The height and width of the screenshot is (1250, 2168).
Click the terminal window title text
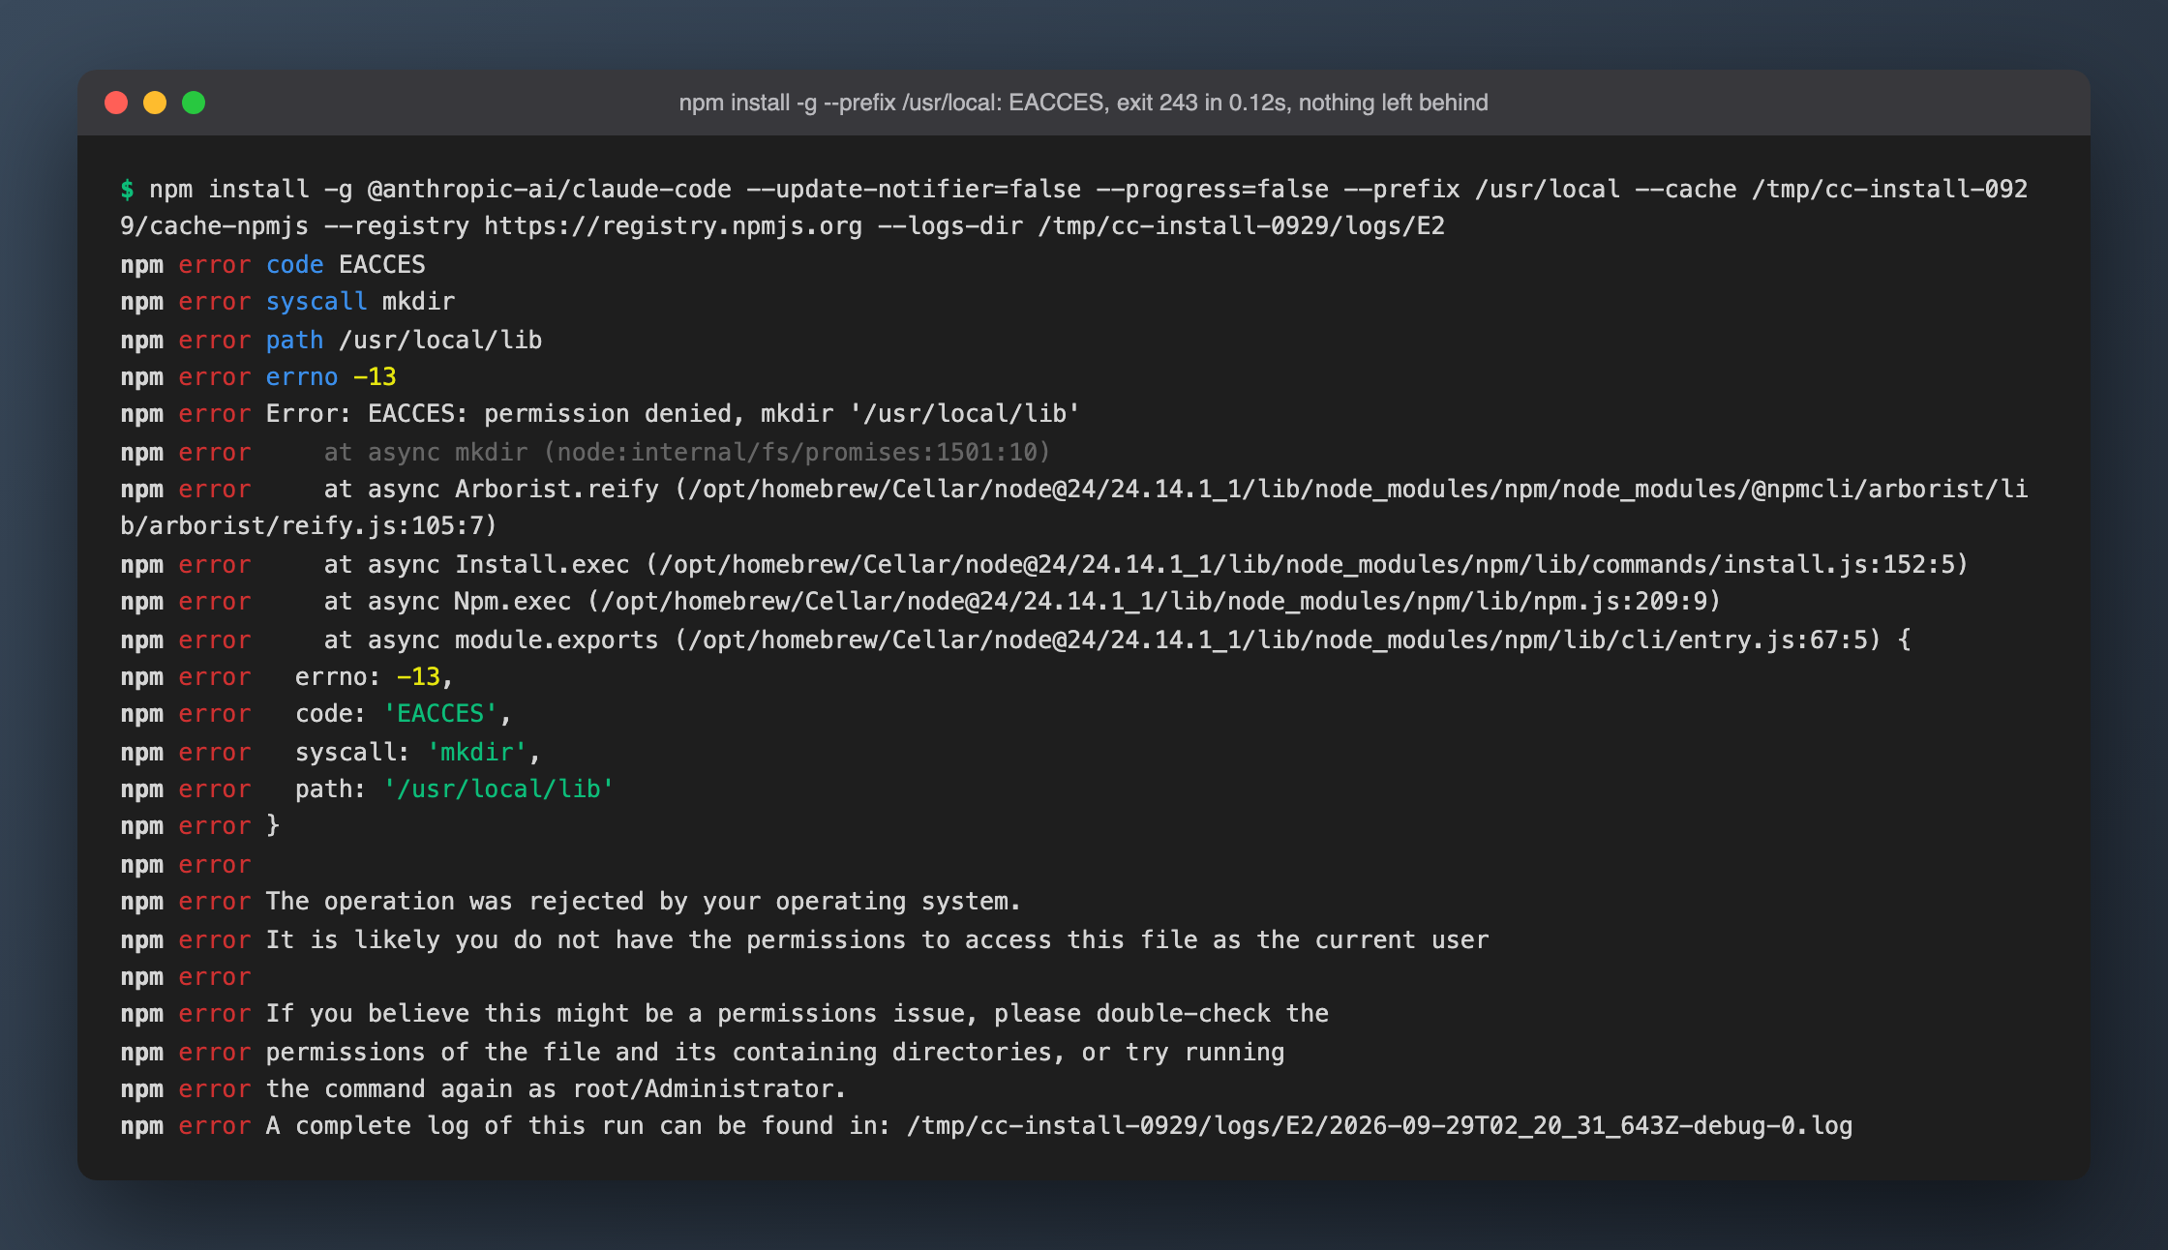[x=1083, y=103]
